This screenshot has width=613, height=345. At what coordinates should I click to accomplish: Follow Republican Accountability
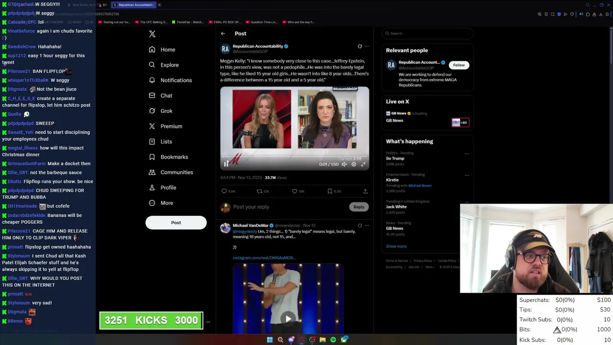click(459, 65)
